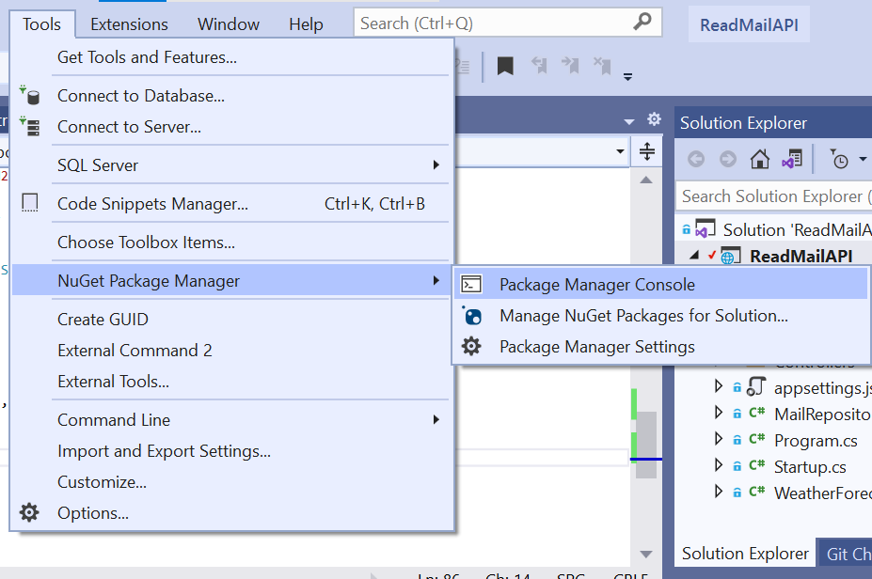The width and height of the screenshot is (872, 579).
Task: Go to next bookmark
Action: point(570,65)
